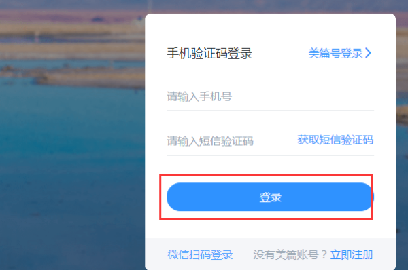Select the 手机验证码登录 heading text

coord(209,53)
